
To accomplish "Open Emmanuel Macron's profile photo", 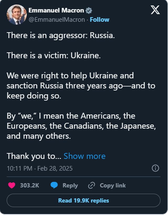I will point(17,15).
